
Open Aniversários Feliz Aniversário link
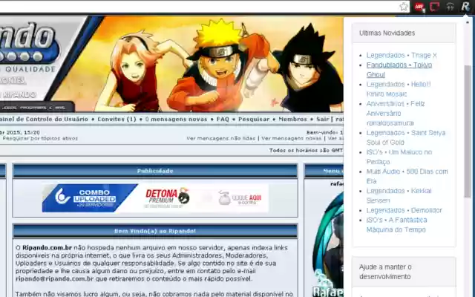click(396, 114)
